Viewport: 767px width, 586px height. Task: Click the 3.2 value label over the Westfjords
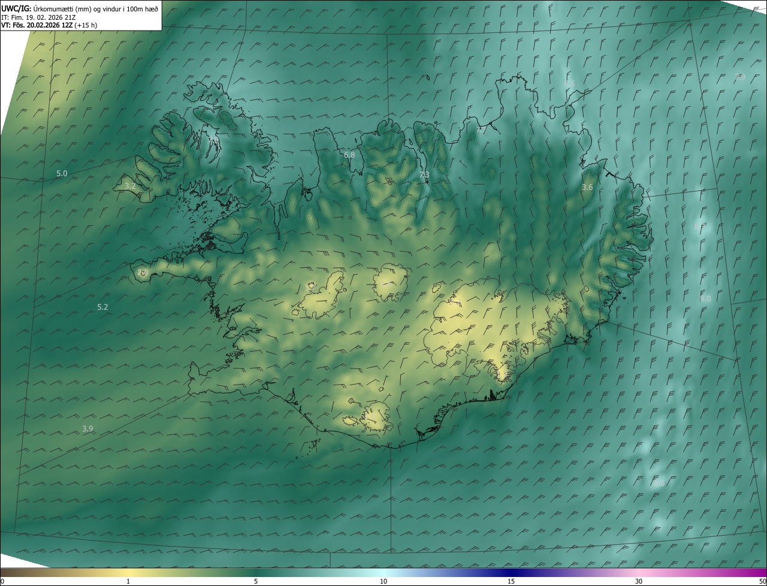tap(130, 186)
